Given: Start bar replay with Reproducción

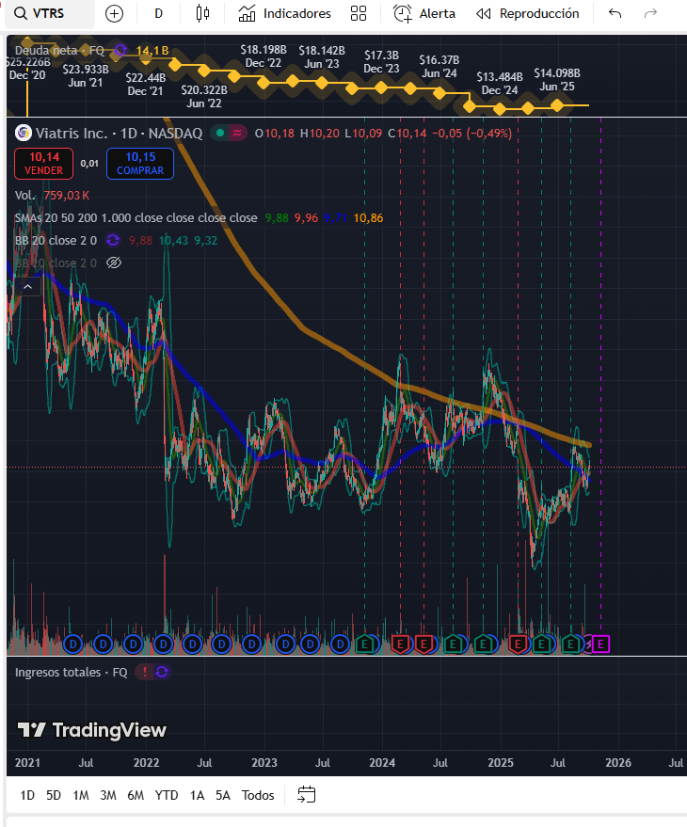Looking at the screenshot, I should click(x=528, y=13).
